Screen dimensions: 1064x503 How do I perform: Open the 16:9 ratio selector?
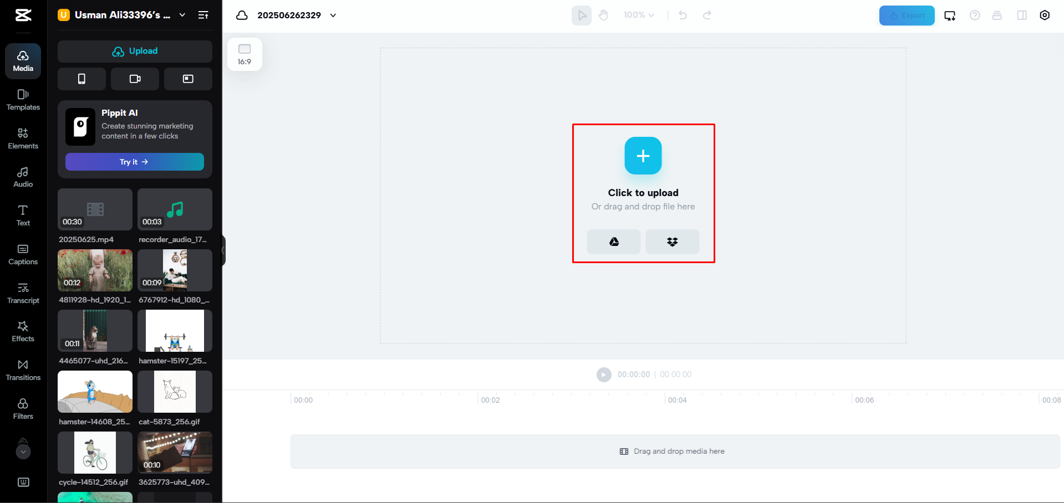point(245,54)
